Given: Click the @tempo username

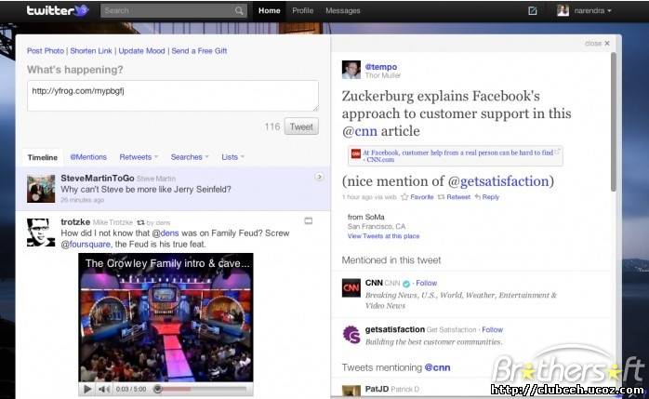Looking at the screenshot, I should pos(381,67).
